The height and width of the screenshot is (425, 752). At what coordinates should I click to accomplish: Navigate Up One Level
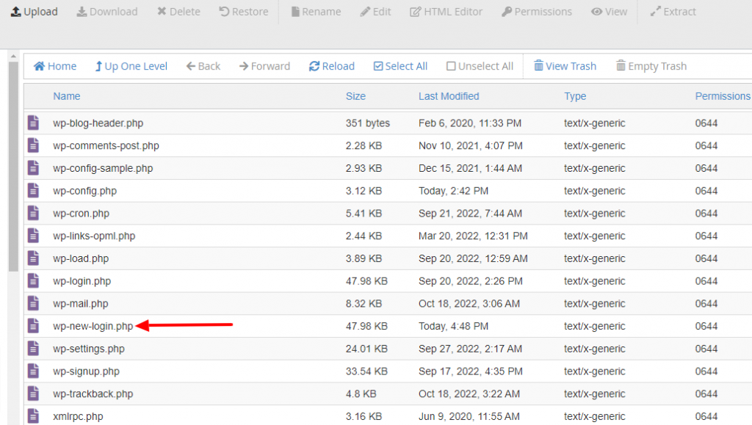131,66
